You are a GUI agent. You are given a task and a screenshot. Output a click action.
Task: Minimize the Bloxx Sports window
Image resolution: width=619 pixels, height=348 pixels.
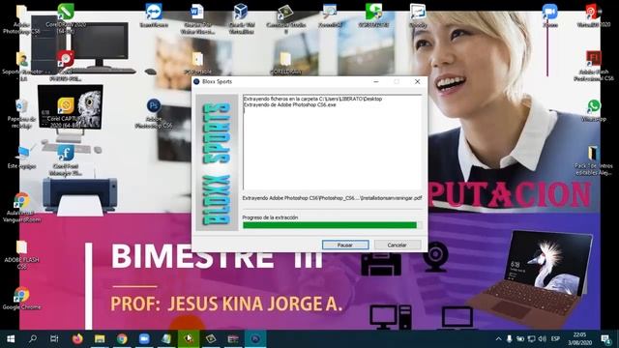click(x=376, y=81)
